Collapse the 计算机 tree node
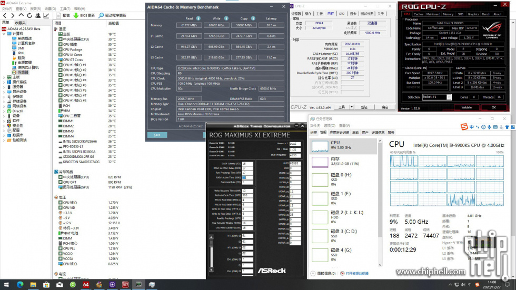The height and width of the screenshot is (290, 516). pos(4,34)
